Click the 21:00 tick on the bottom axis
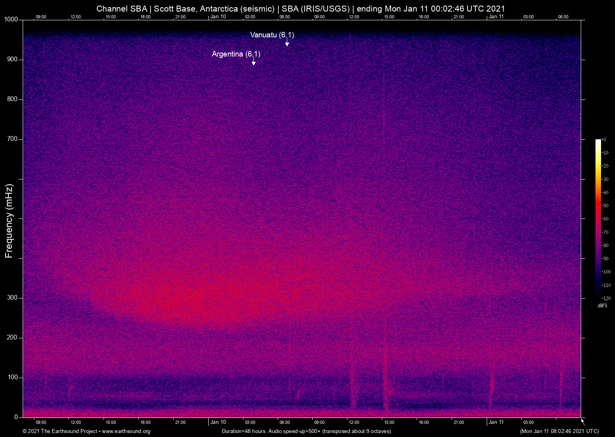The height and width of the screenshot is (437, 615). [x=460, y=422]
